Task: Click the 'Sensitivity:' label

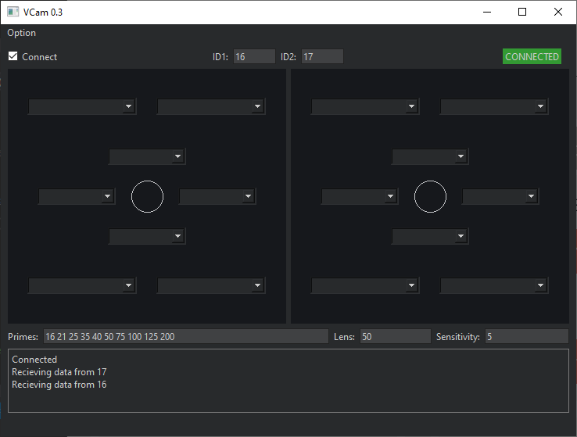Action: [458, 337]
